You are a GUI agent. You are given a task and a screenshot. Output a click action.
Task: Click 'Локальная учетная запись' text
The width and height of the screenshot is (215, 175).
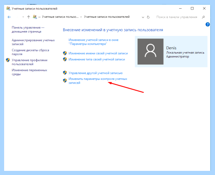185,53
